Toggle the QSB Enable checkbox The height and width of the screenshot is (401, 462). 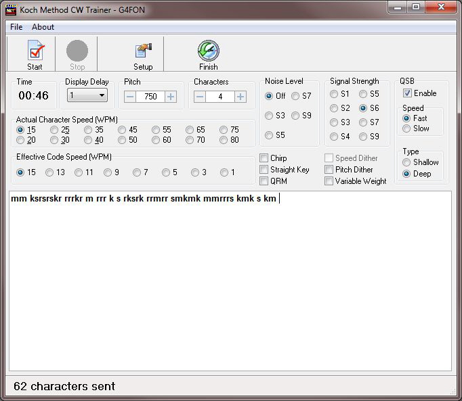pos(407,93)
